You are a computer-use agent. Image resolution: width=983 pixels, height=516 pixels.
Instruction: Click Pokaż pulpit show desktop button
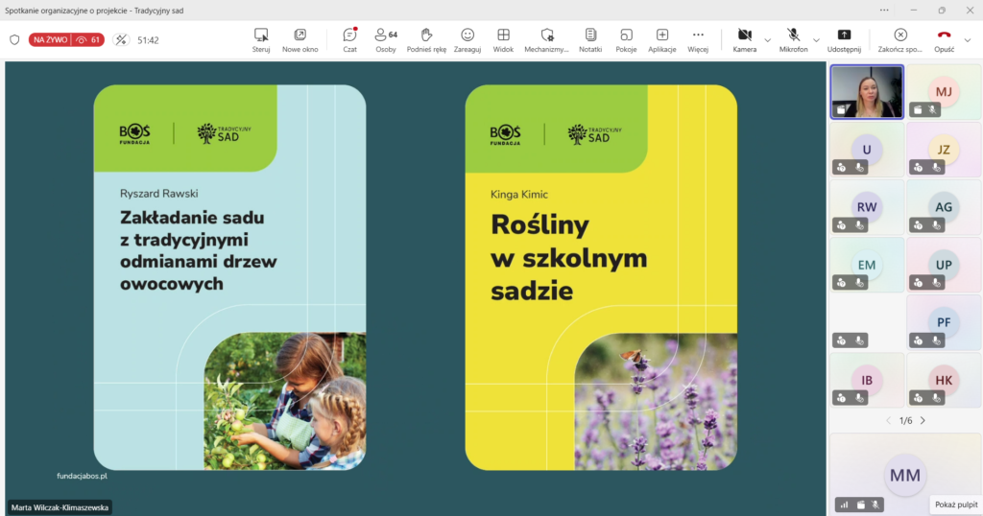[x=955, y=504]
